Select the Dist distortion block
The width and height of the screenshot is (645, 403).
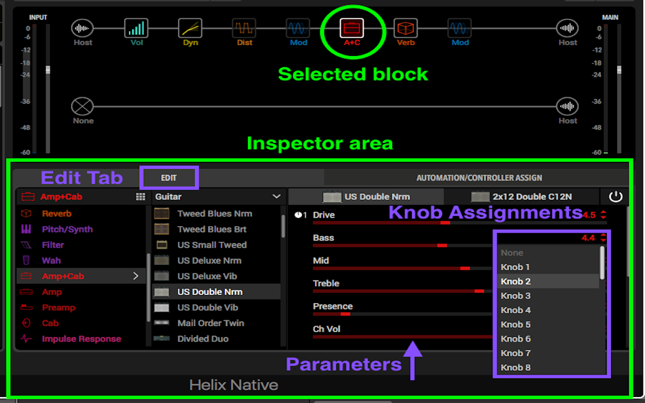(x=244, y=28)
